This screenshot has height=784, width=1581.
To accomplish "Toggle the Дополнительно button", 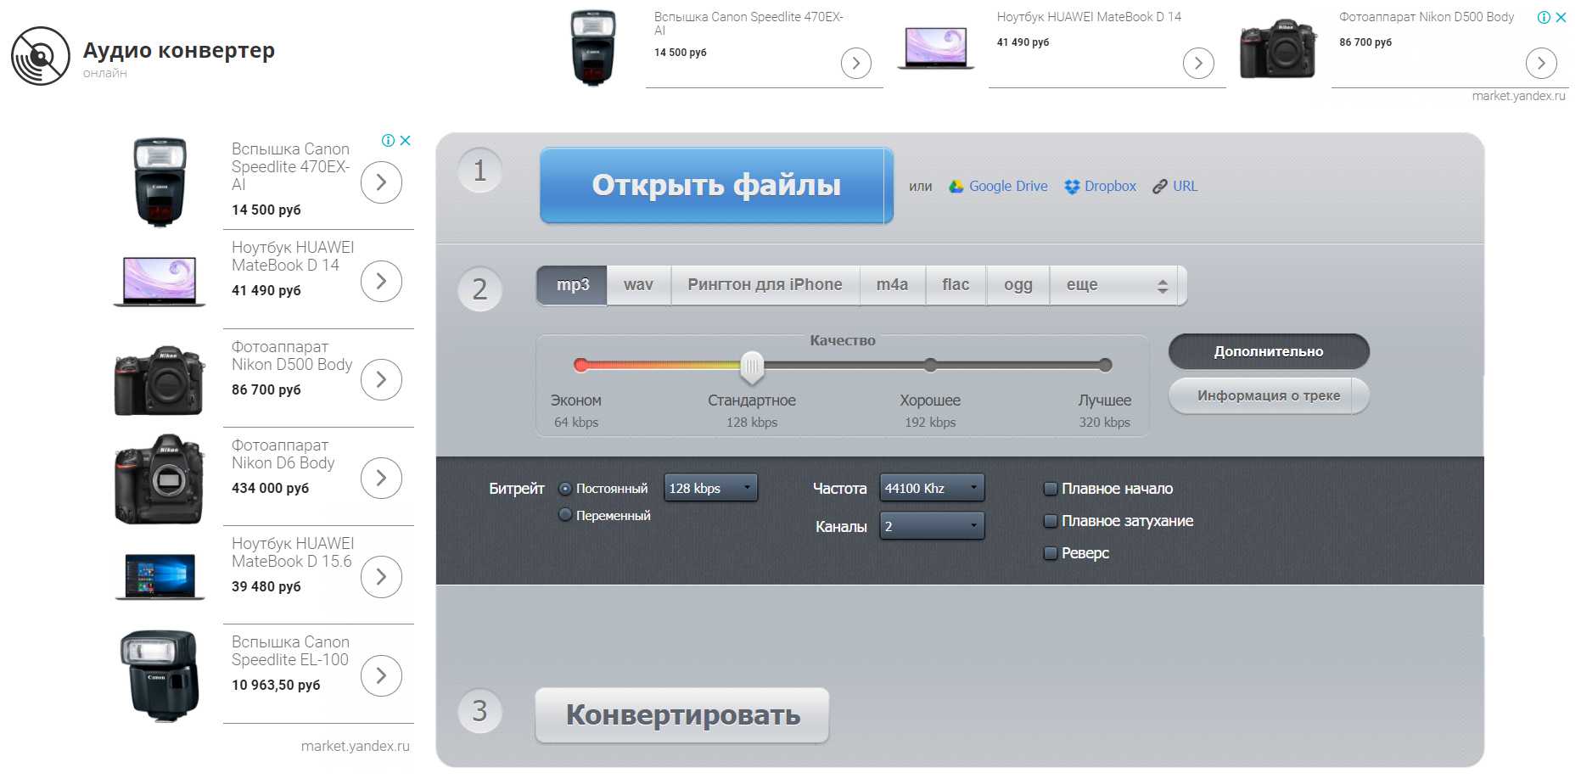I will tap(1269, 351).
